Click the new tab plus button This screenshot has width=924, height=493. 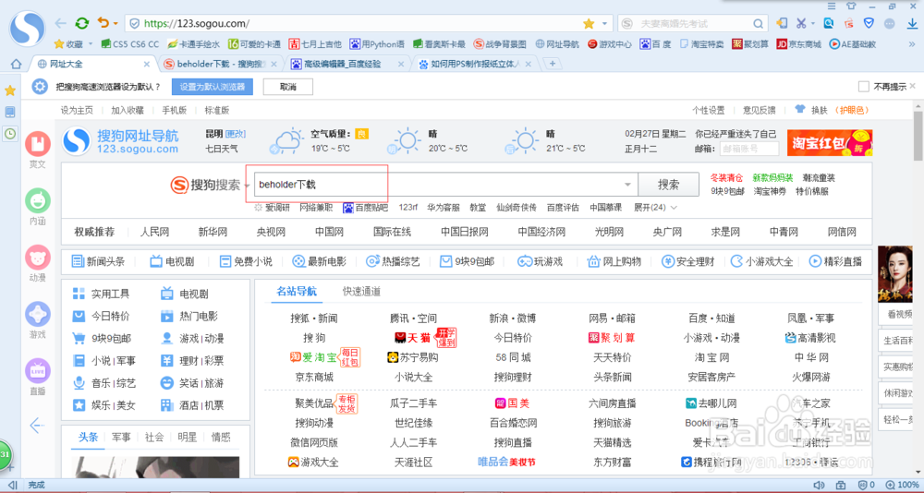[x=553, y=64]
